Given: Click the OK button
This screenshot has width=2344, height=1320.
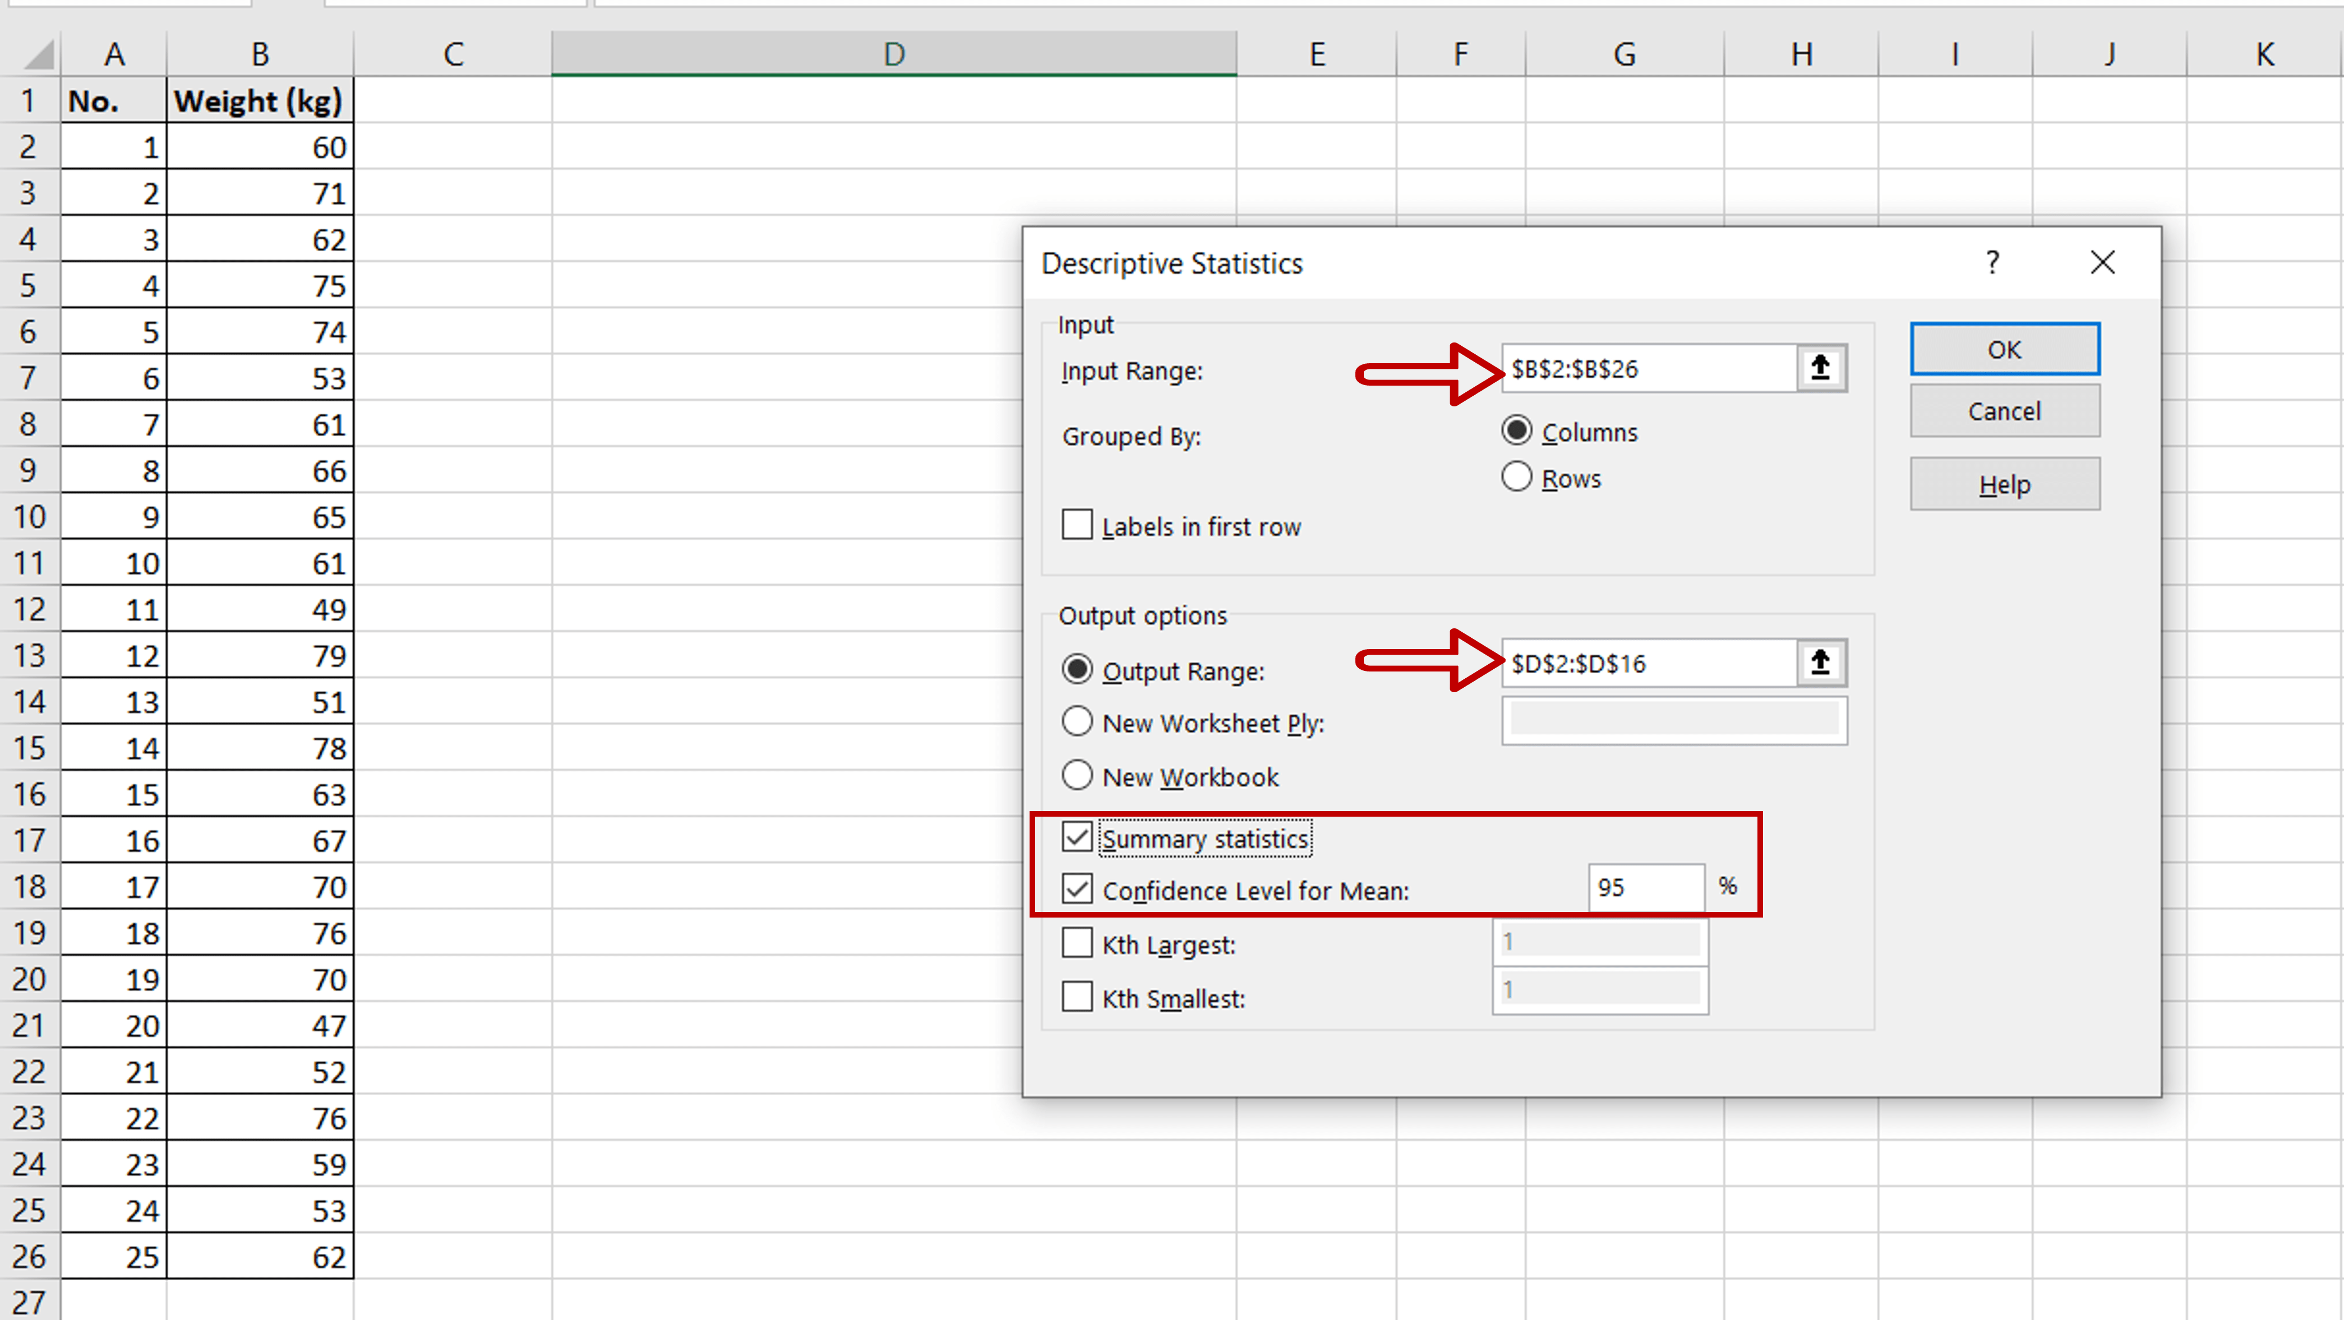Looking at the screenshot, I should click(x=2005, y=349).
